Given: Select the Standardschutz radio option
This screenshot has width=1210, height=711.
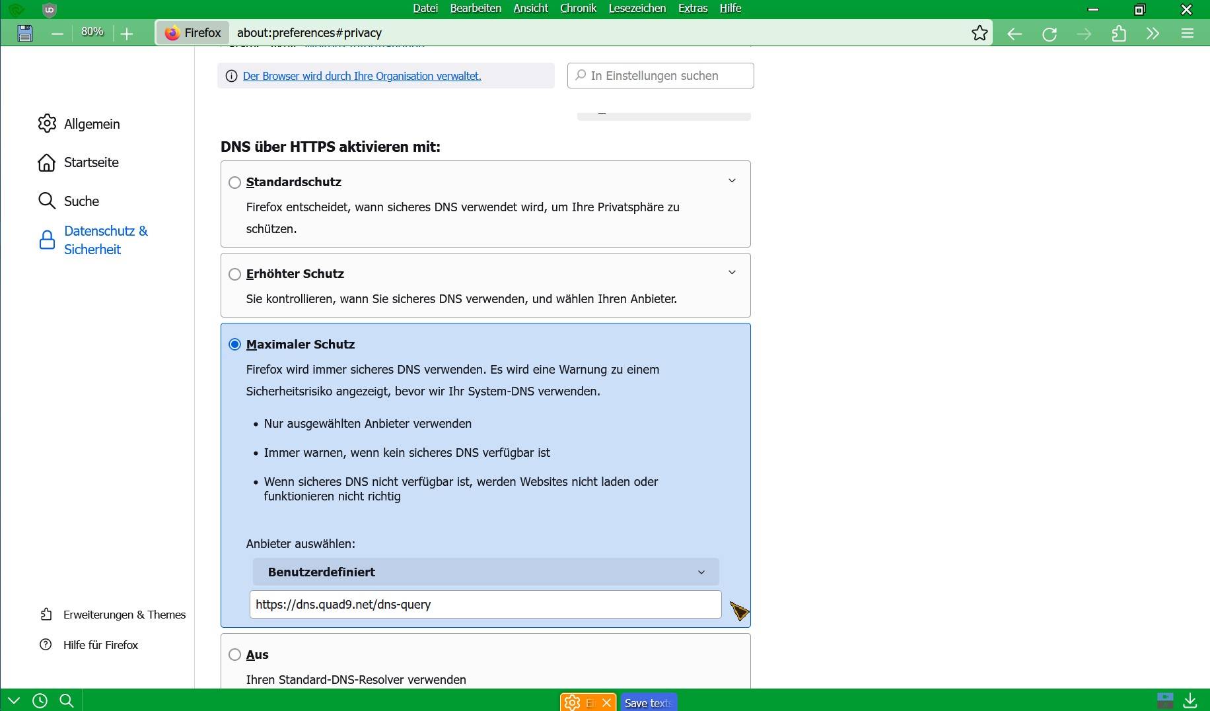Looking at the screenshot, I should pyautogui.click(x=234, y=182).
